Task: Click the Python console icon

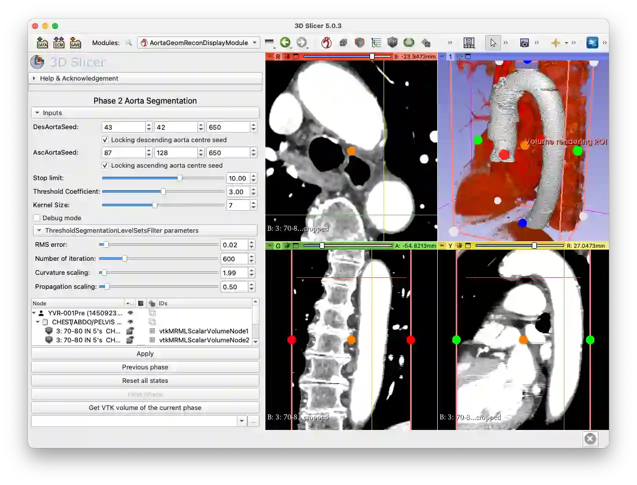Action: [592, 43]
